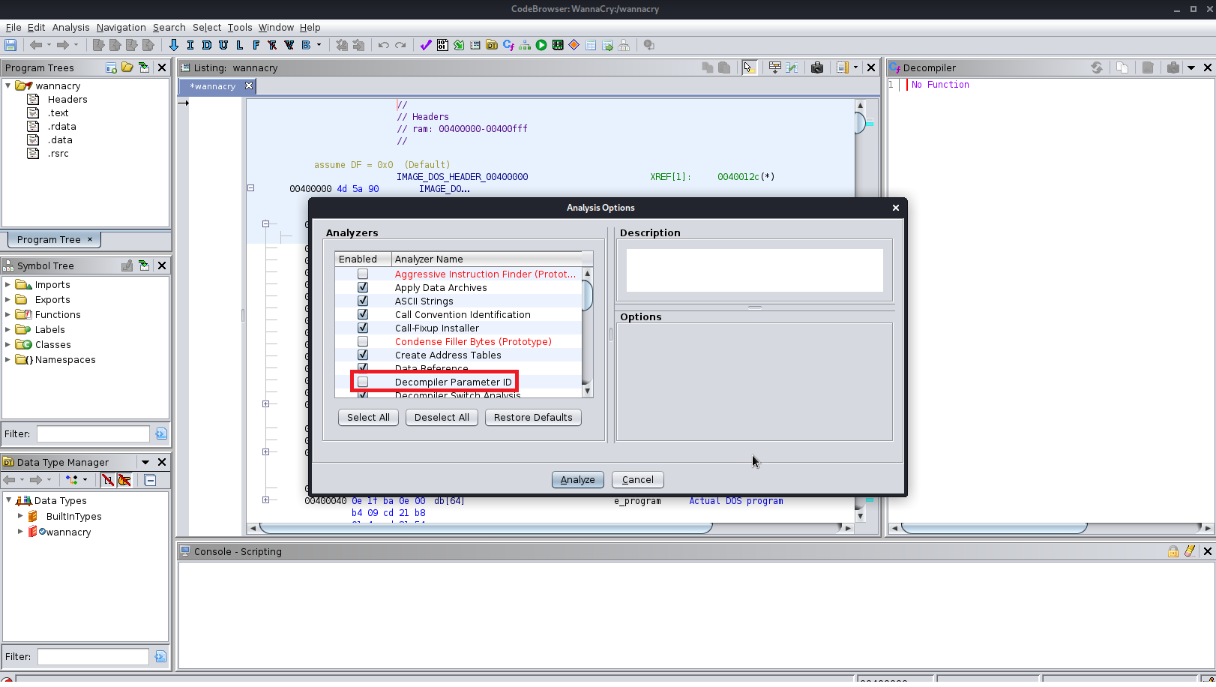
Task: Click the Decompiler horizontal scrollbar thumb
Action: point(993,528)
